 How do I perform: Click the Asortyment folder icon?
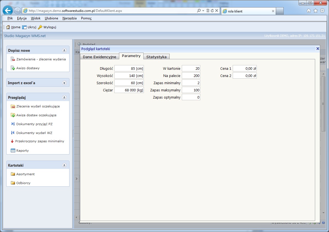[13, 174]
